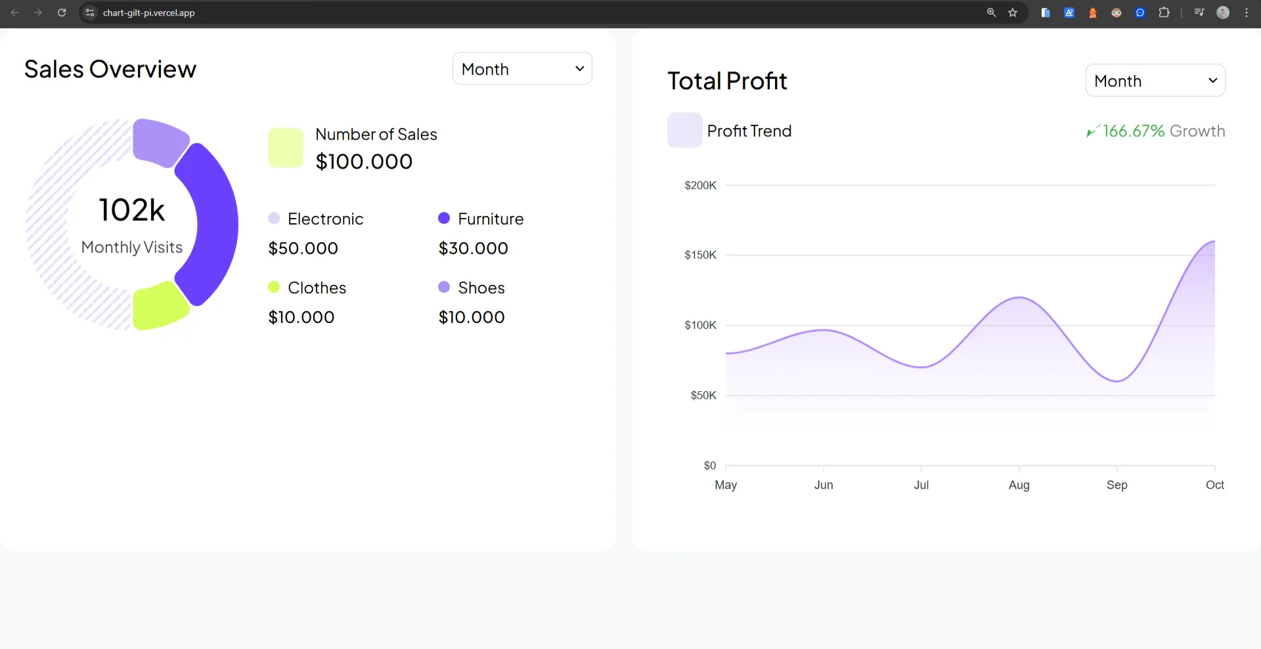Click the browser back navigation button
1261x649 pixels.
[14, 12]
